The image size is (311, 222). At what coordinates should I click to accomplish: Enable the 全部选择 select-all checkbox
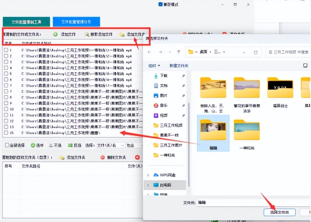7,145
